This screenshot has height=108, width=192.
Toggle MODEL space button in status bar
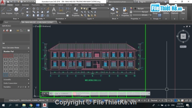(x=42, y=100)
